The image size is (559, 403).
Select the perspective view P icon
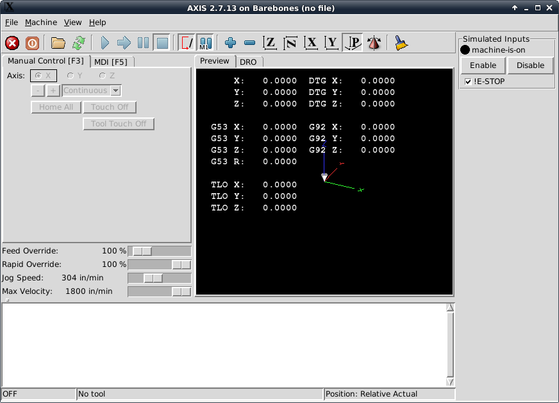point(353,43)
